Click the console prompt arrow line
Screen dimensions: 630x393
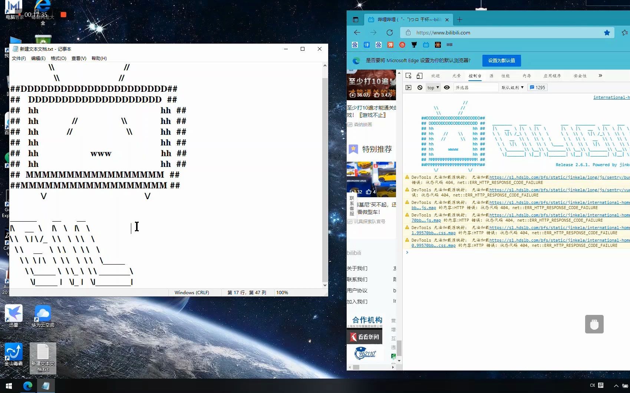[407, 252]
